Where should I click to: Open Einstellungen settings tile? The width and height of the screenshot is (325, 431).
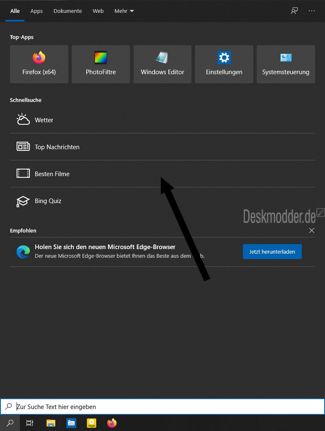(x=224, y=64)
